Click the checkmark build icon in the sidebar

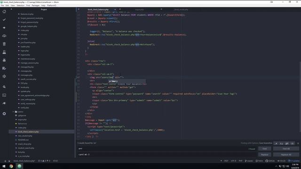(x=4, y=20)
